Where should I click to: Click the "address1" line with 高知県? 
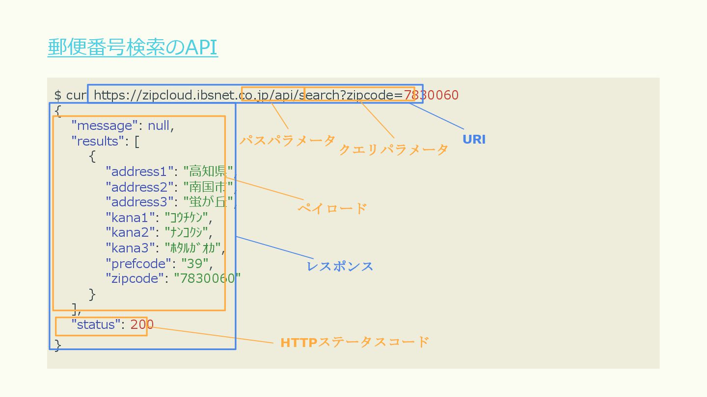(171, 172)
